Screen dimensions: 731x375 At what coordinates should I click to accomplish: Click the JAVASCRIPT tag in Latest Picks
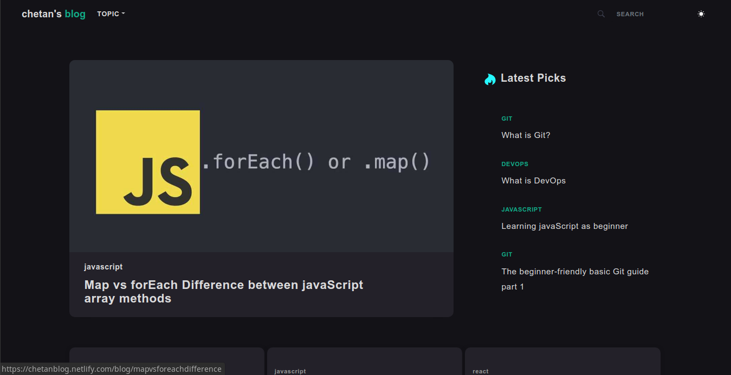(521, 209)
